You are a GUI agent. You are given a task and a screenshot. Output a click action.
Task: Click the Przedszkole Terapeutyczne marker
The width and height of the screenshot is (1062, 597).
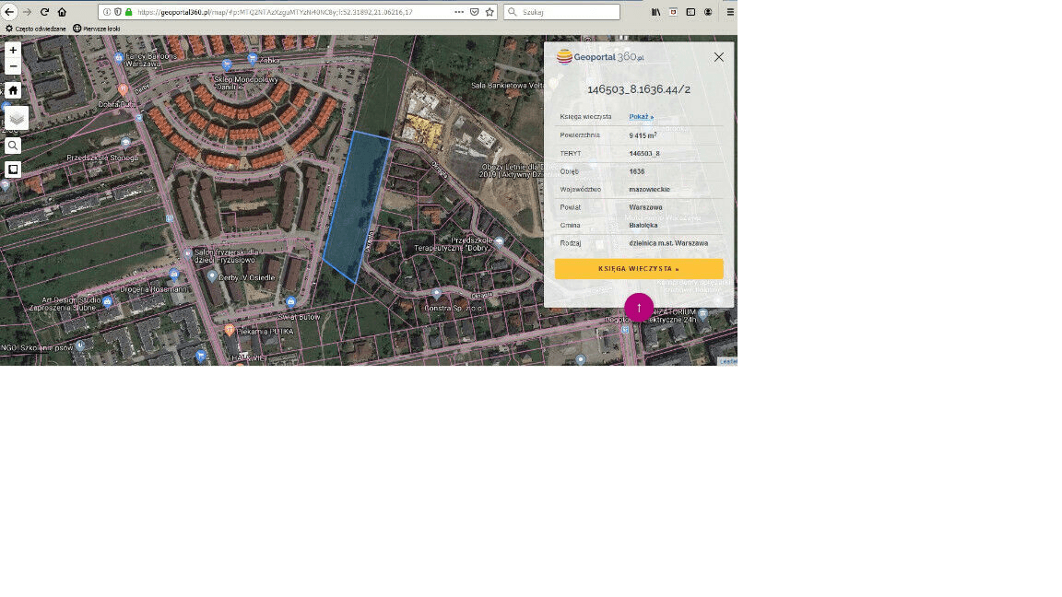coord(499,241)
